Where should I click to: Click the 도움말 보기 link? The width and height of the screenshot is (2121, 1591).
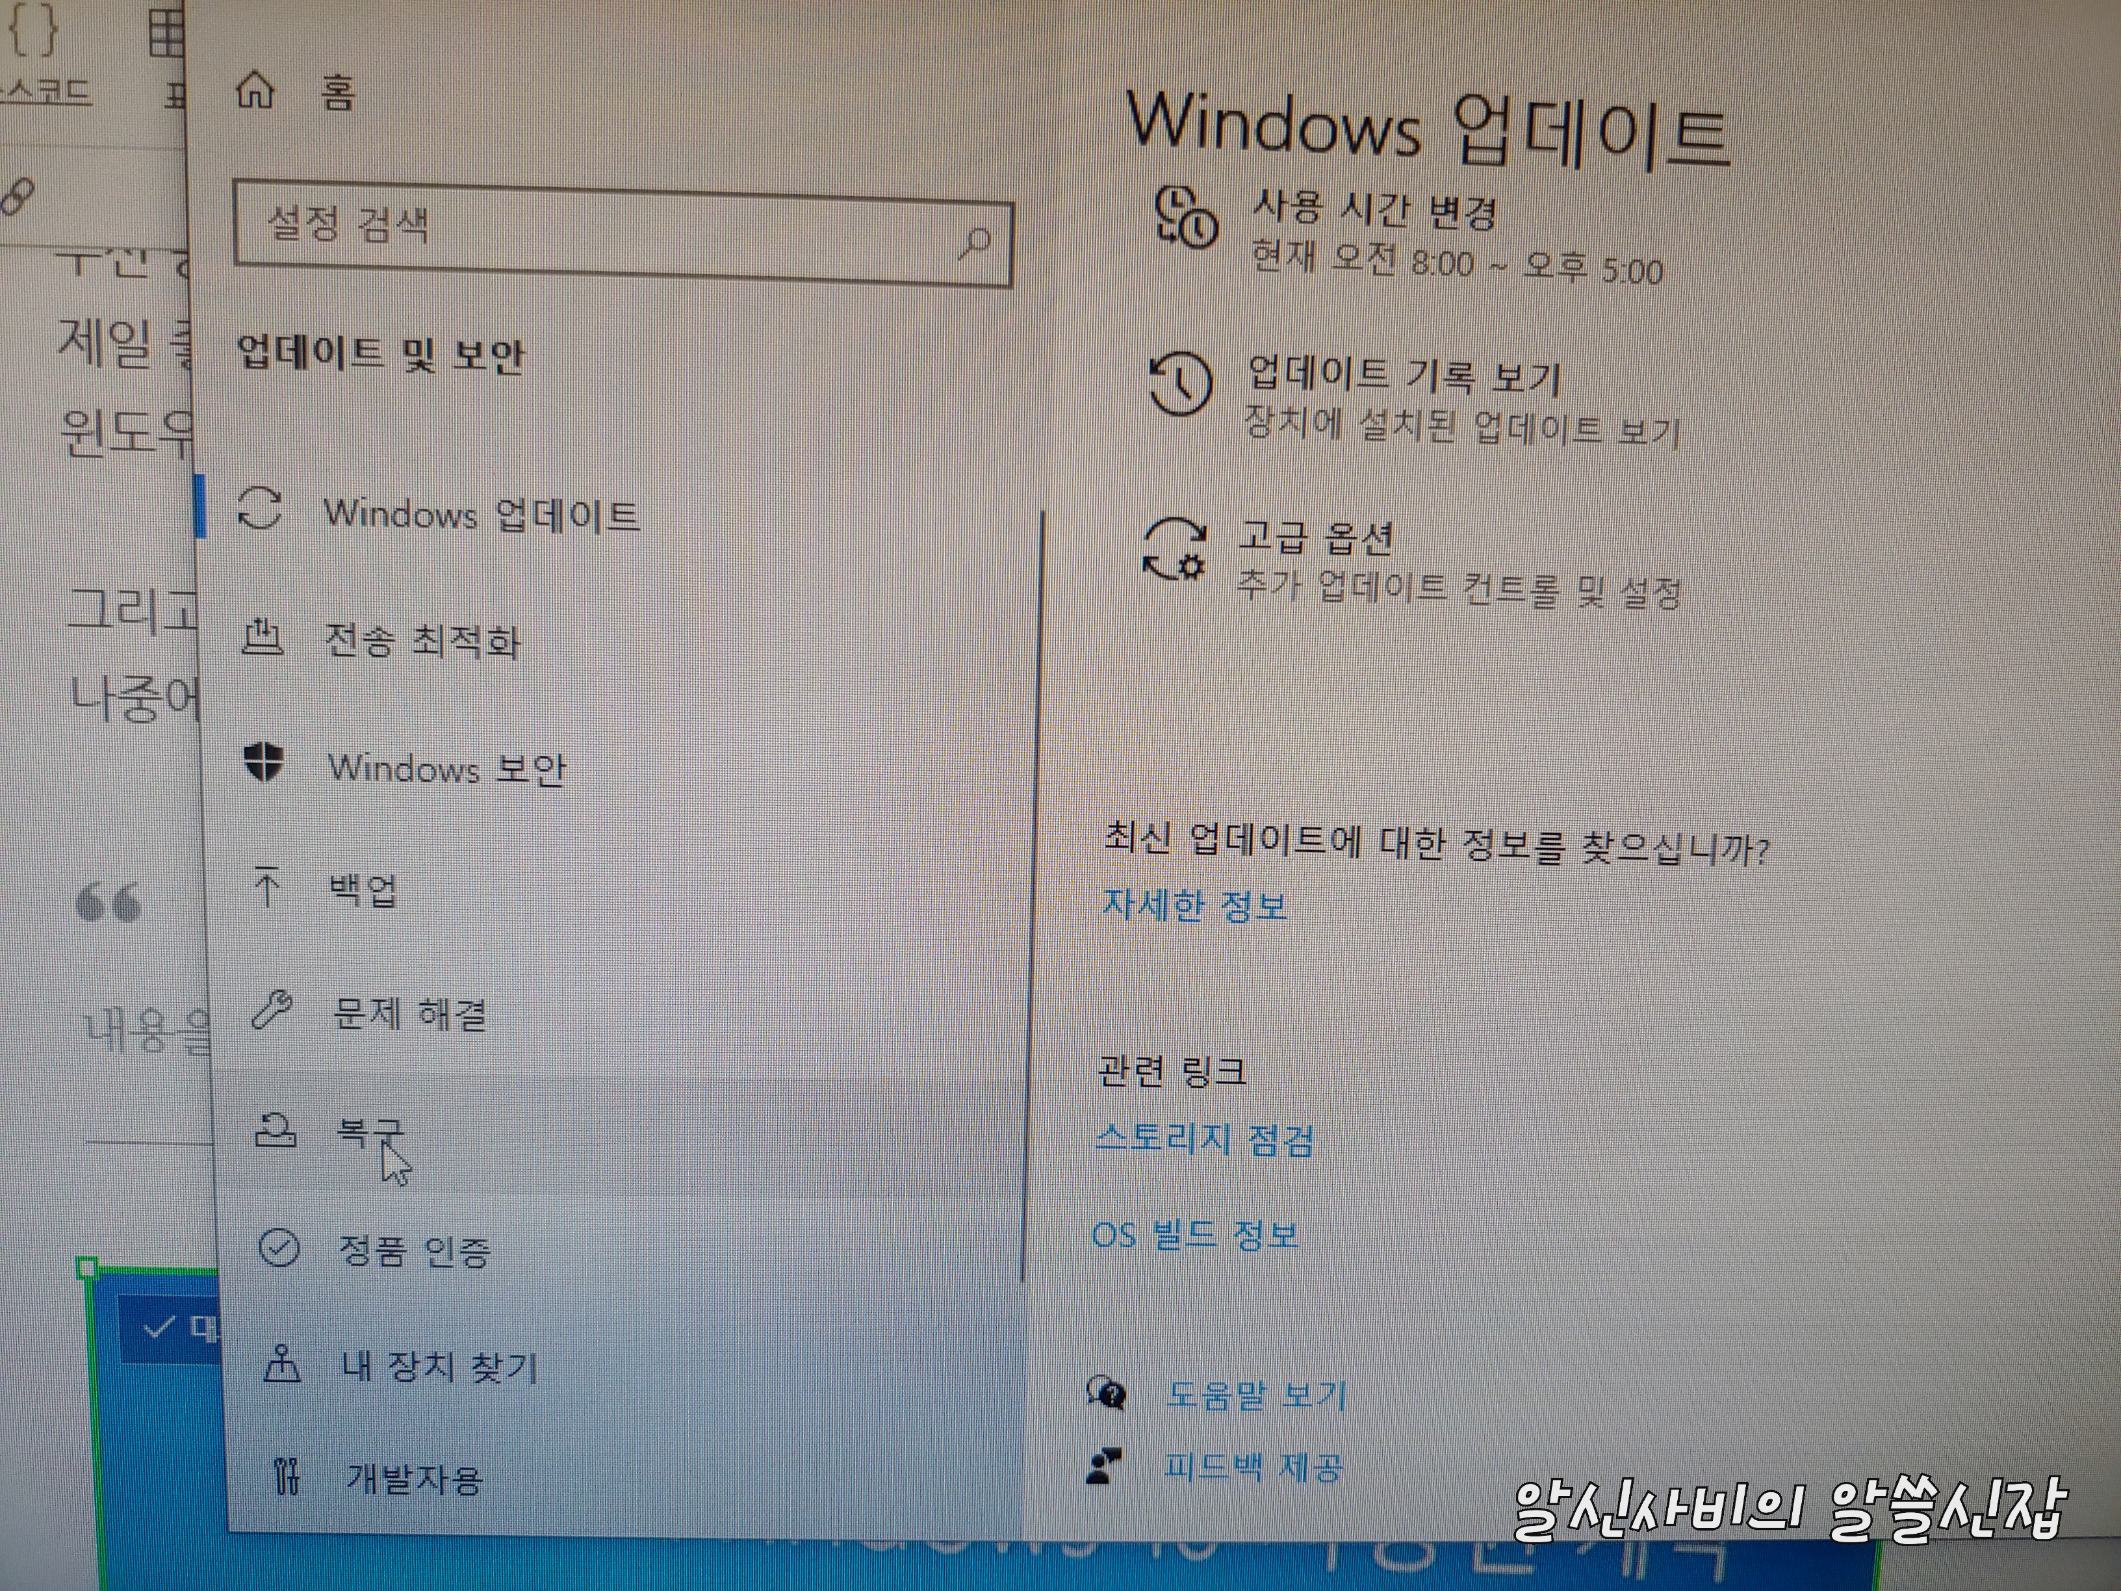pyautogui.click(x=1256, y=1395)
